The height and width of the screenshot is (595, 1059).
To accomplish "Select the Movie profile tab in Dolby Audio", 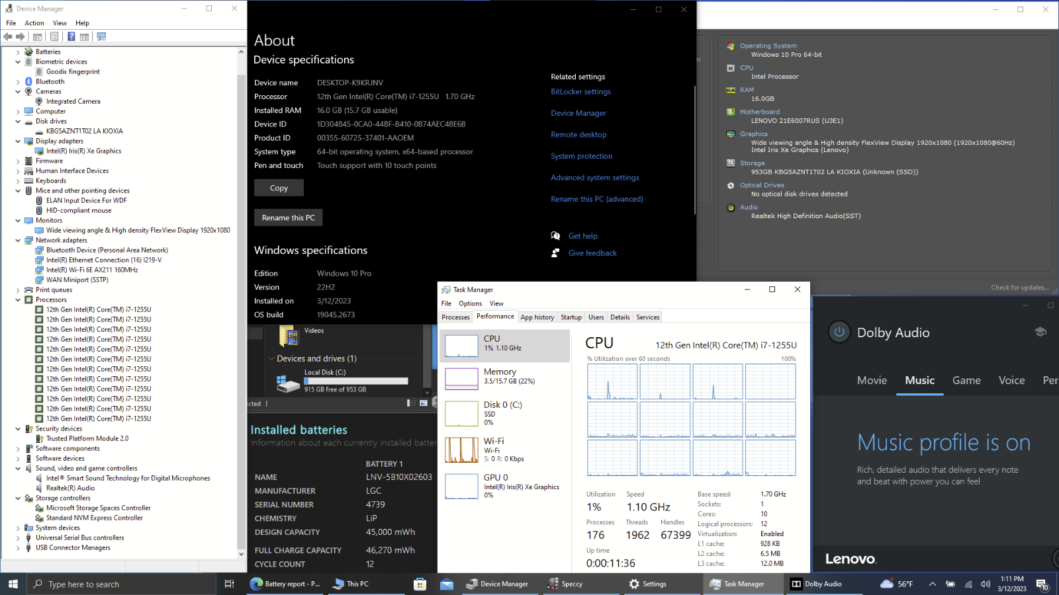I will click(x=872, y=380).
